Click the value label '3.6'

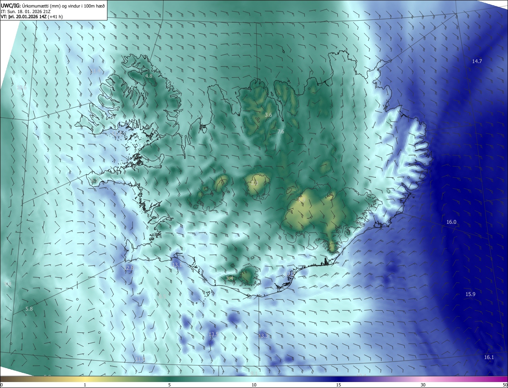click(268, 115)
